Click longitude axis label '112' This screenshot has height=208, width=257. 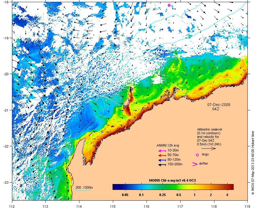[12, 206]
